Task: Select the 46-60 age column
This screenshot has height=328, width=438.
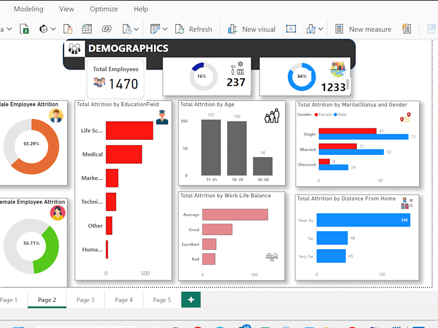Action: click(x=263, y=166)
